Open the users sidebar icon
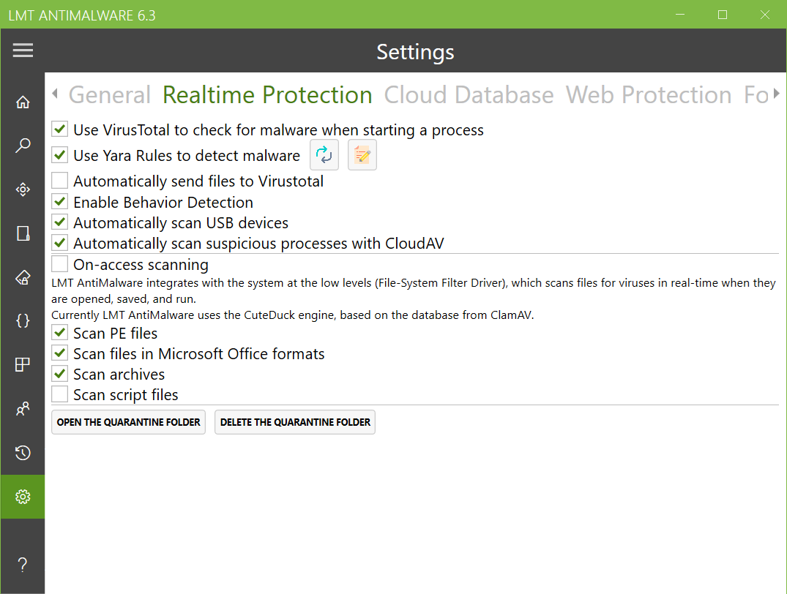787x594 pixels. click(23, 409)
